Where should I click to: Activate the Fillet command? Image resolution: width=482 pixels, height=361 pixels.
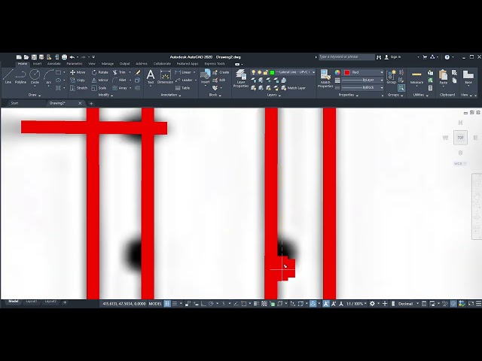point(119,80)
